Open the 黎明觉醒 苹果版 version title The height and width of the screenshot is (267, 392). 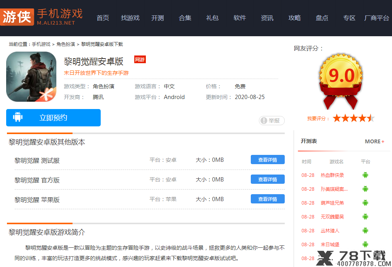[x=37, y=200]
